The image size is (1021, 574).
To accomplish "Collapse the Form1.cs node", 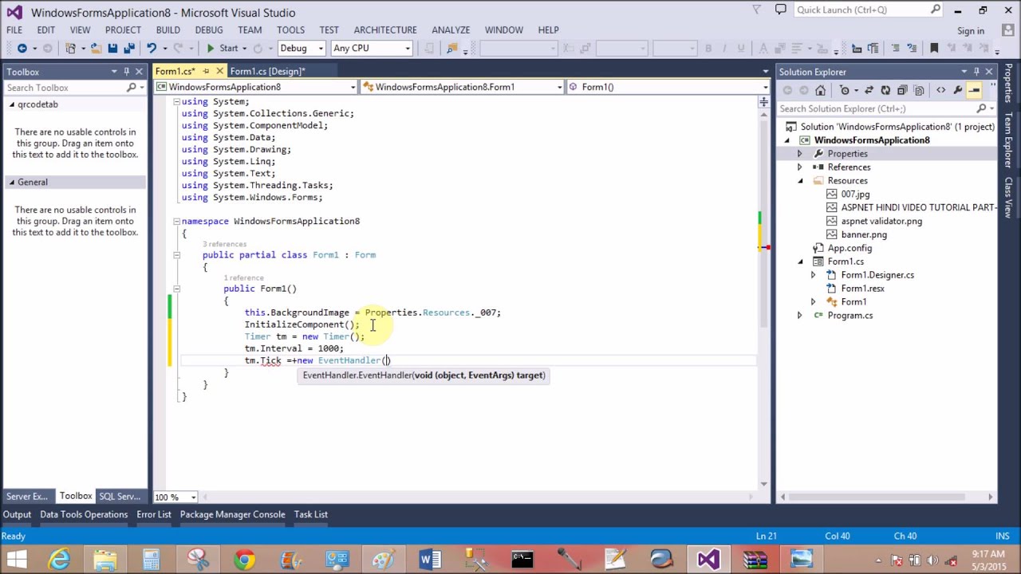I will [800, 261].
